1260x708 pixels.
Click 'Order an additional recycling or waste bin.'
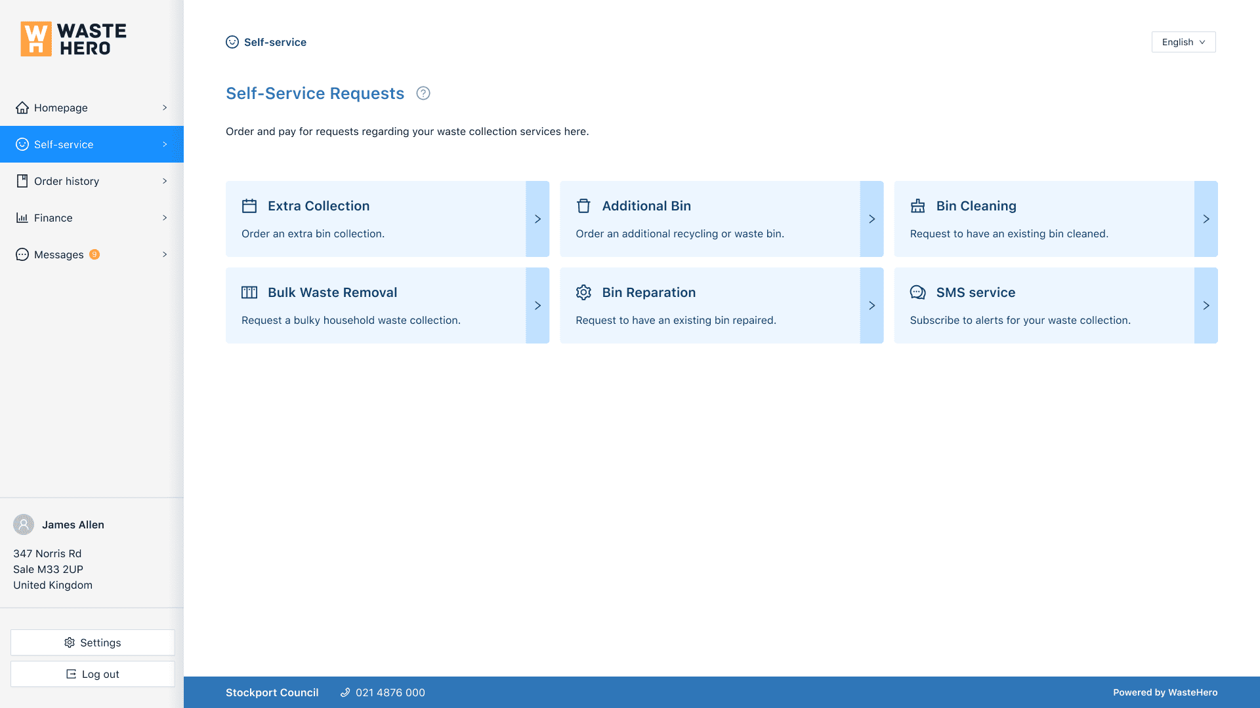pyautogui.click(x=680, y=233)
